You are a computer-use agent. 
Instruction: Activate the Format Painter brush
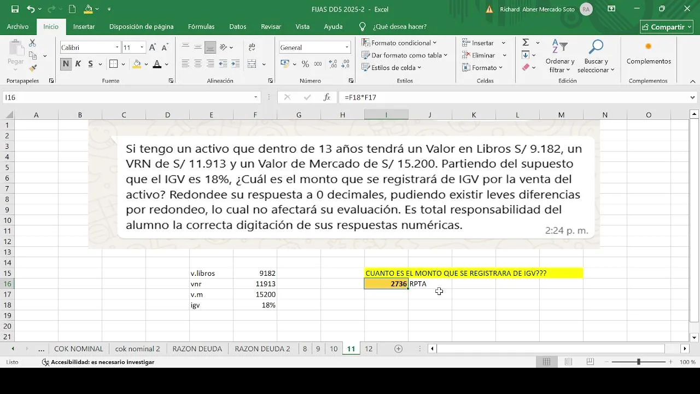[33, 68]
